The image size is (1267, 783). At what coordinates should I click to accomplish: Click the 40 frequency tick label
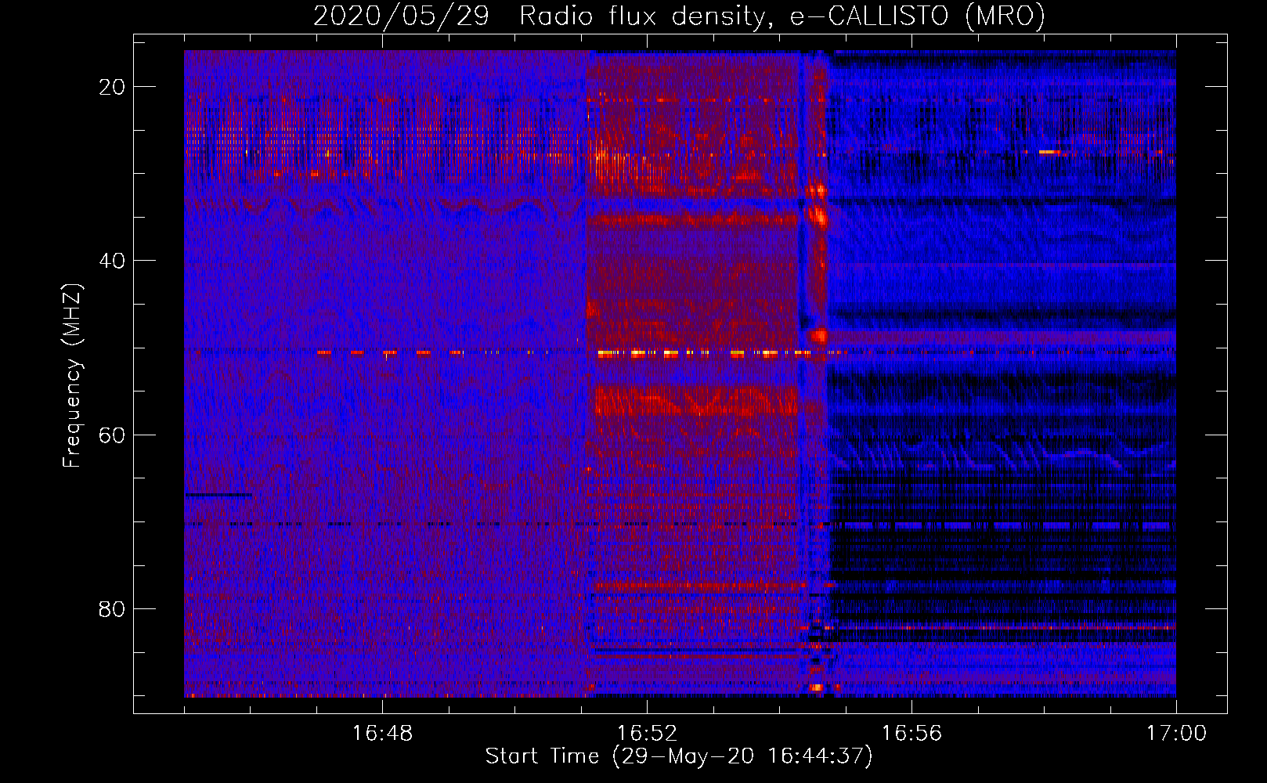(x=112, y=261)
